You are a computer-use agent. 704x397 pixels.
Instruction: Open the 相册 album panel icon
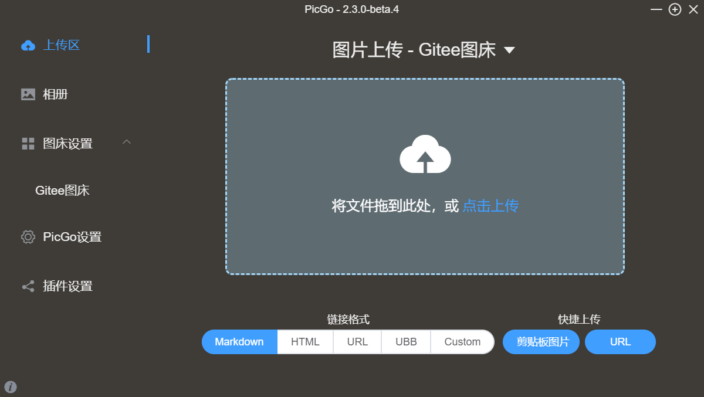pyautogui.click(x=28, y=94)
